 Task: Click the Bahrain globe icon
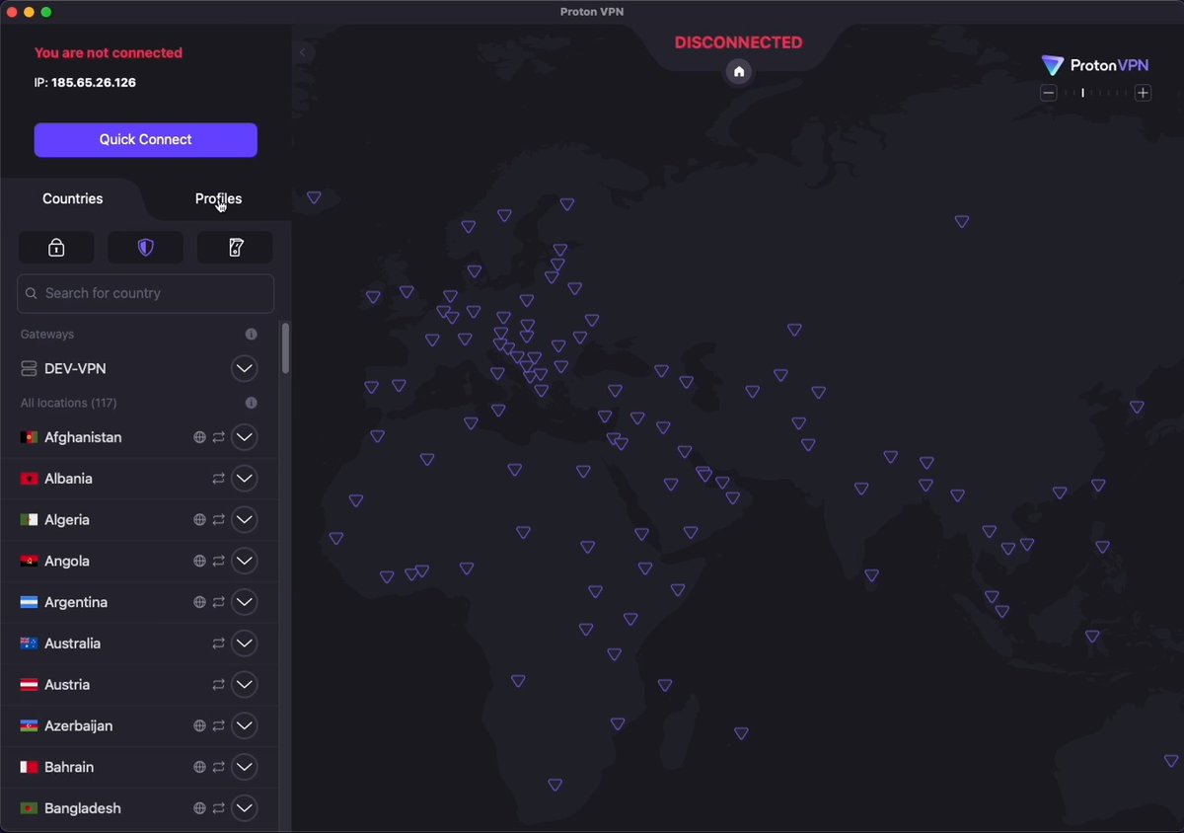[x=199, y=767]
